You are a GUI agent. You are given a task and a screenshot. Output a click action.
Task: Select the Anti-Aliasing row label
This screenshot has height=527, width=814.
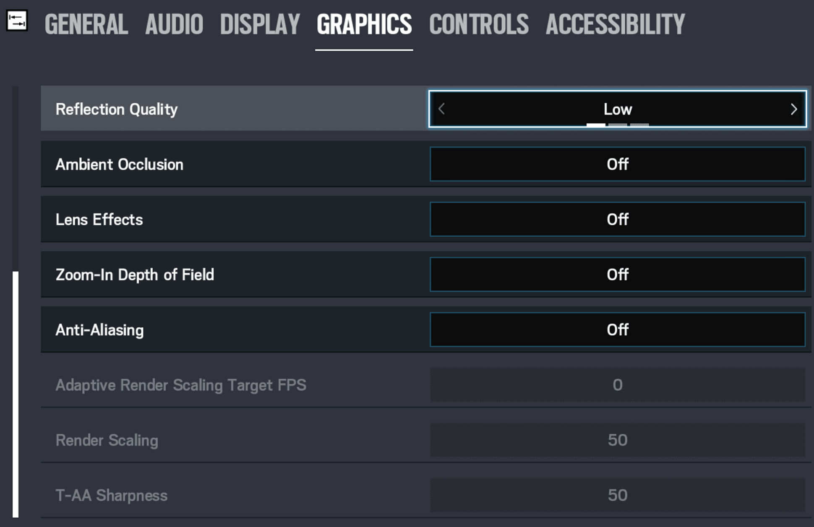click(100, 330)
